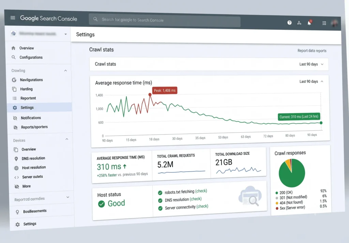
Task: Click the 301 (Not modified) legend entry
Action: pos(293,197)
